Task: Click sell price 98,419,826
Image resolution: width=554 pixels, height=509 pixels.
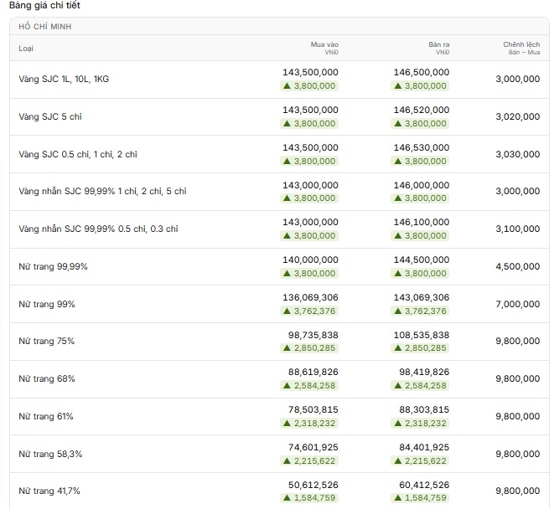Action: 424,372
